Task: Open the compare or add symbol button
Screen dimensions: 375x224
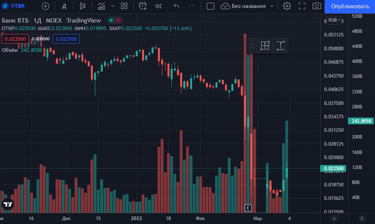Action: [x=45, y=6]
